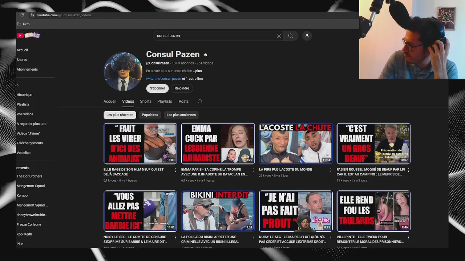Select the Vidéos channel tab
This screenshot has height=261, width=465.
tap(128, 101)
